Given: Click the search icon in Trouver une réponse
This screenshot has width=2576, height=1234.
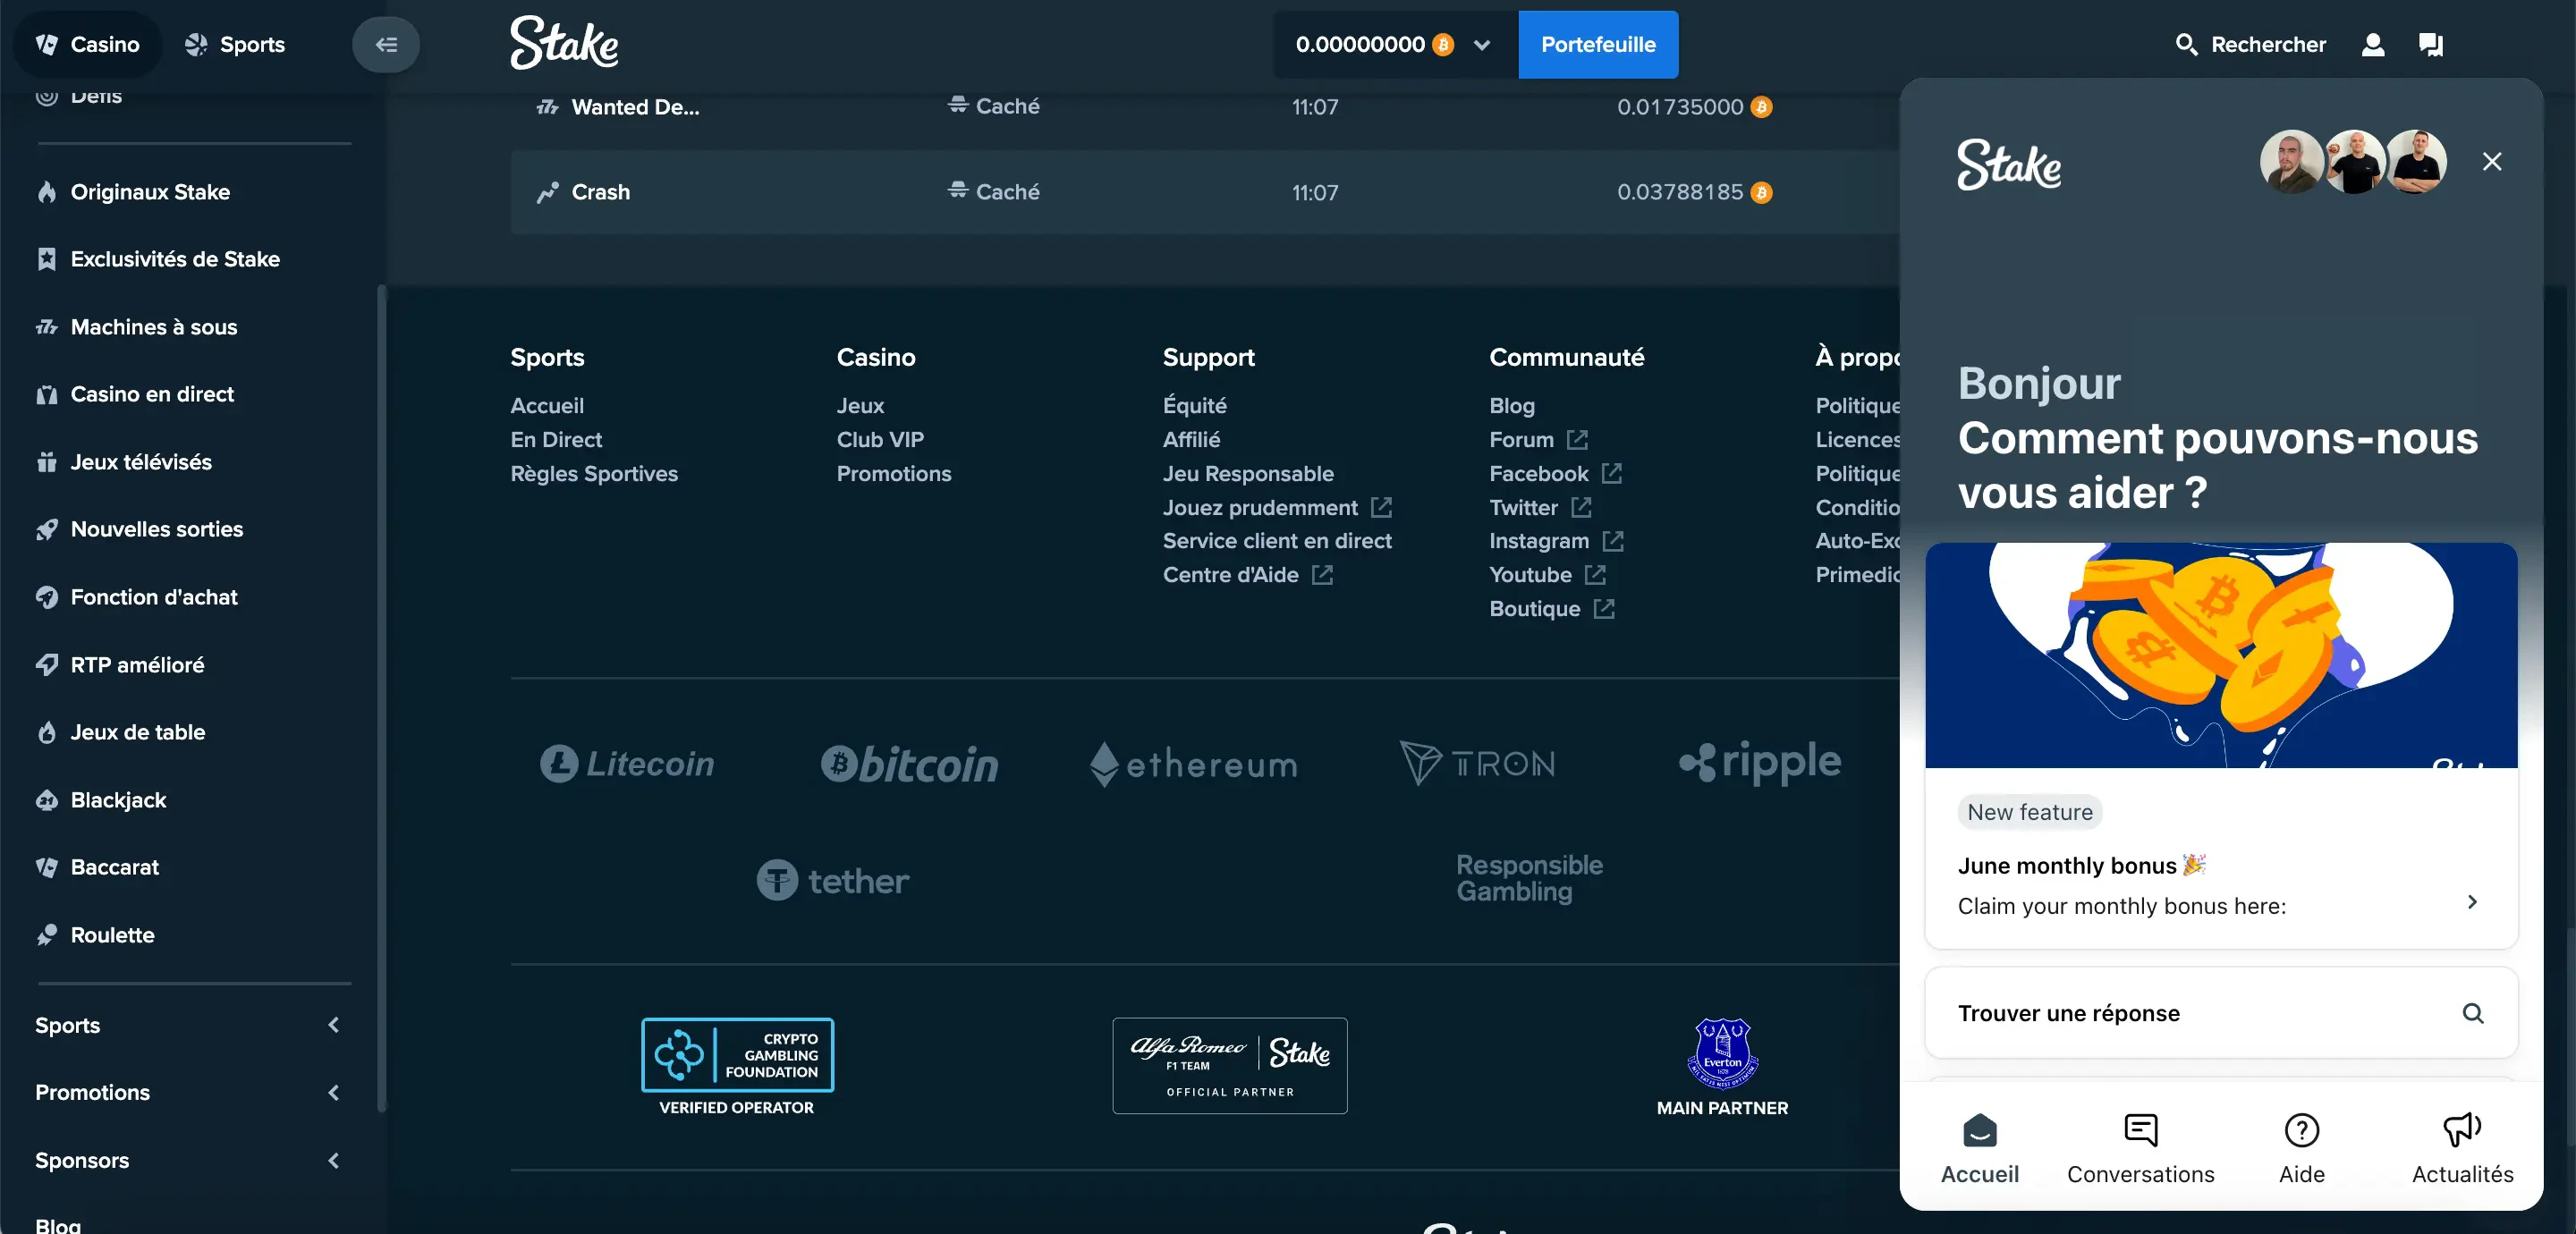Looking at the screenshot, I should coord(2472,1013).
